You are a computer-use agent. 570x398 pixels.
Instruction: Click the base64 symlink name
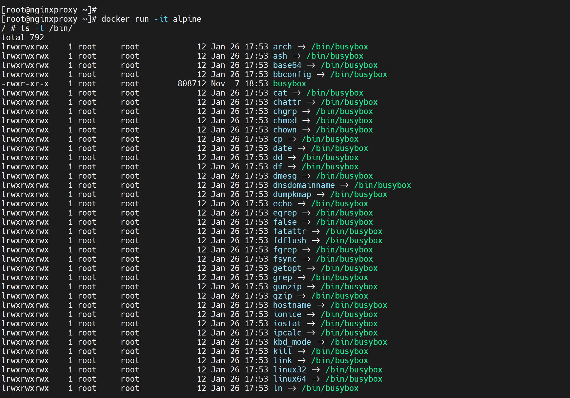[x=287, y=65]
